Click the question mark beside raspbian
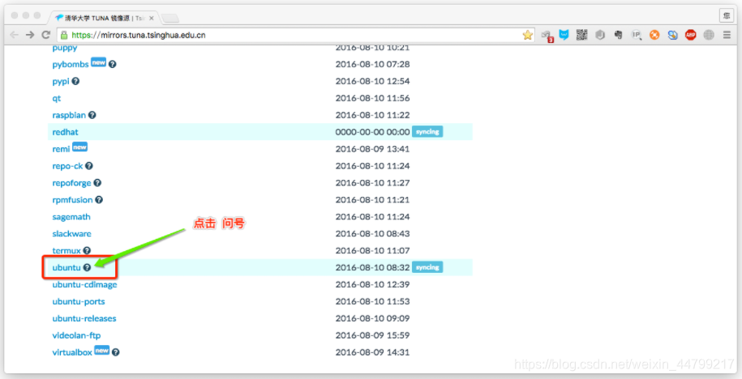 [x=92, y=115]
